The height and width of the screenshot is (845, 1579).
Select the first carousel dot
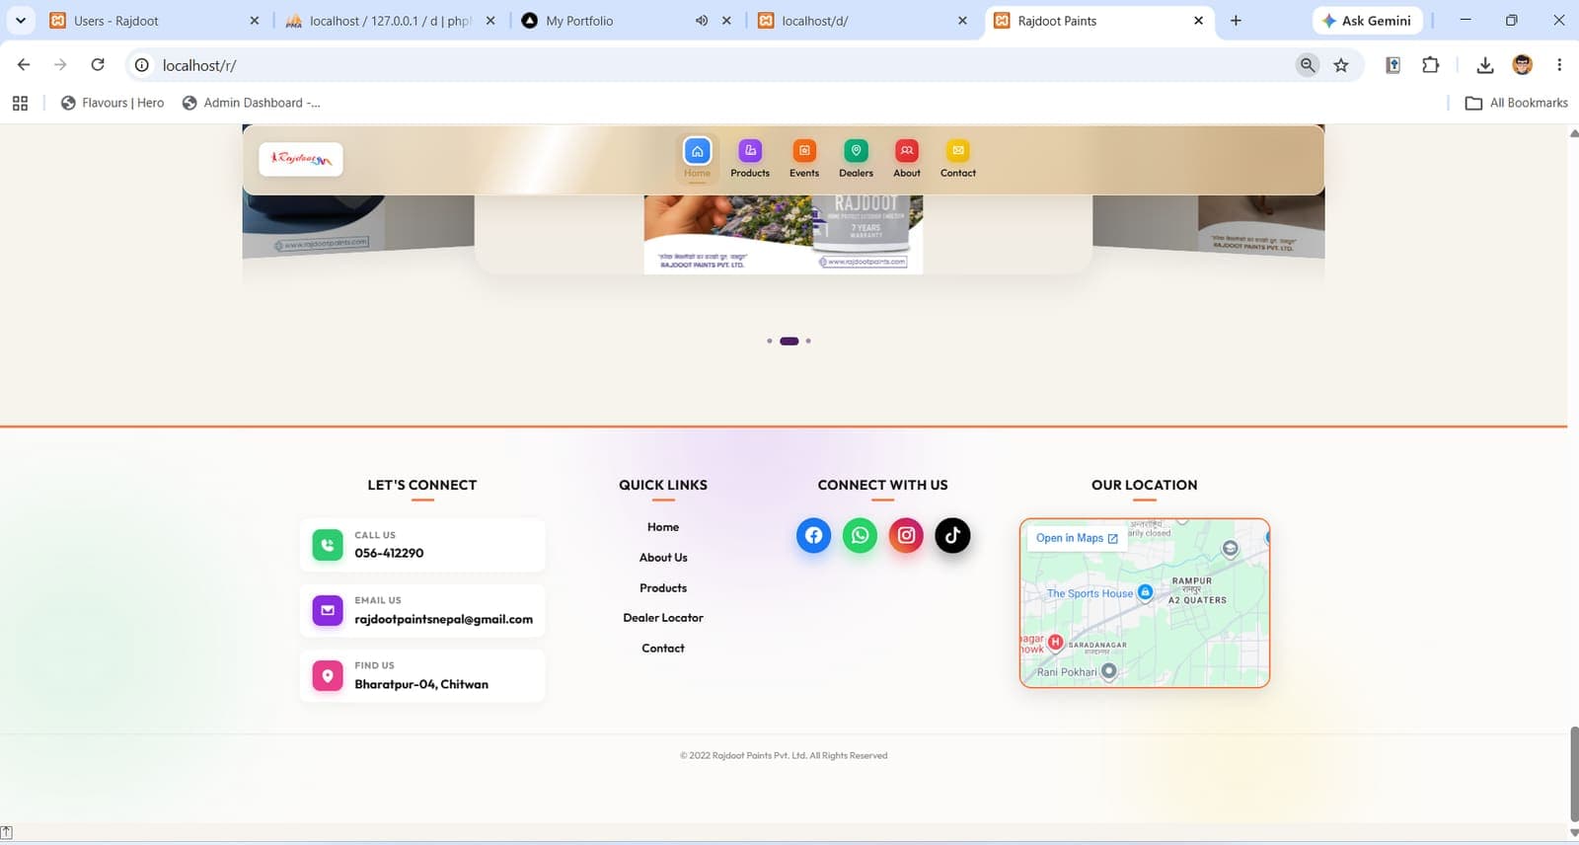[x=769, y=341]
